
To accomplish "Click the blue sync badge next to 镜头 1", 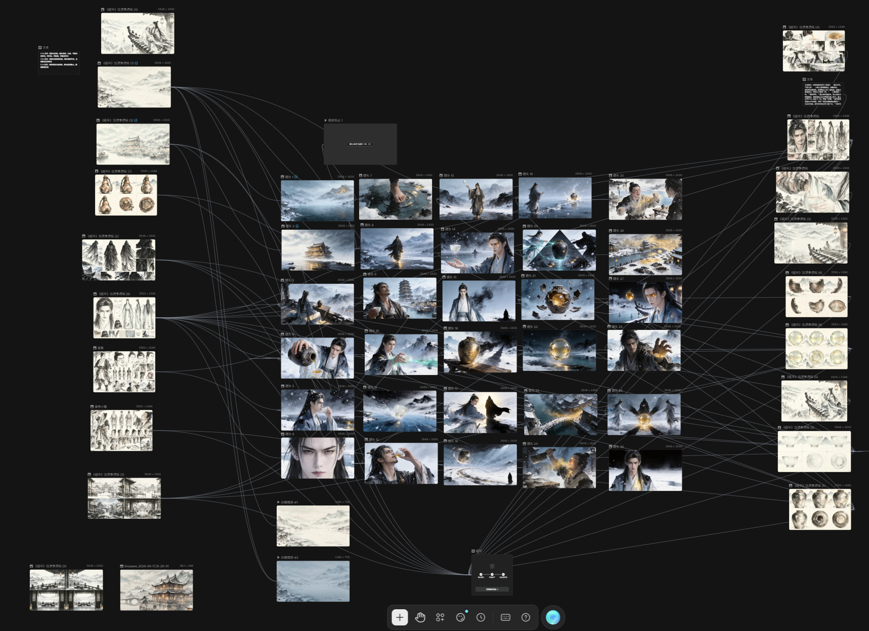I will pyautogui.click(x=296, y=177).
